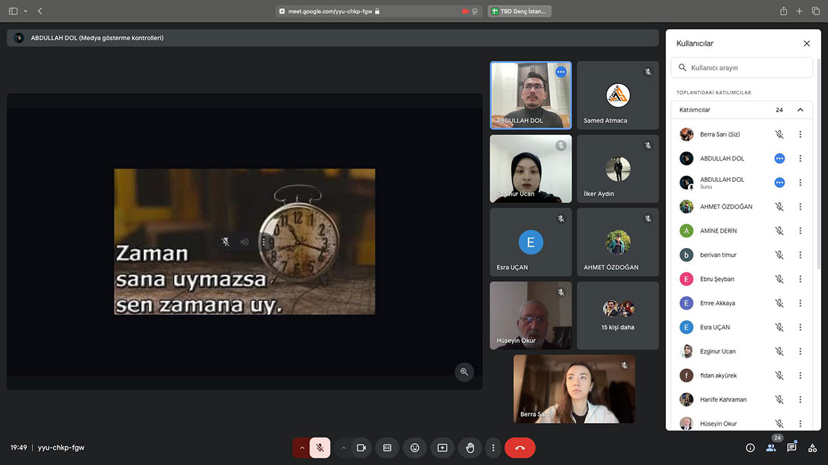Open video settings arrow beside the camera
The image size is (828, 465).
344,448
